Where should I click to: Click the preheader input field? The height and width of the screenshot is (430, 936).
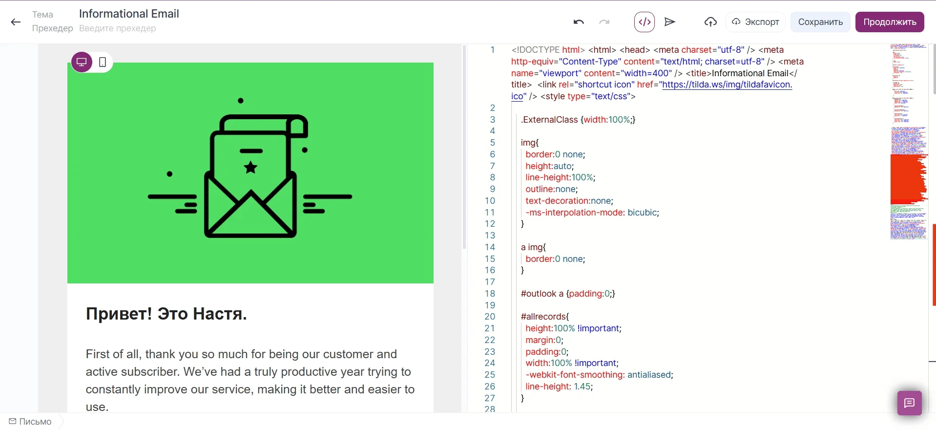(117, 28)
